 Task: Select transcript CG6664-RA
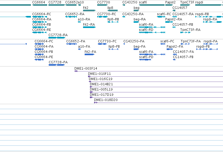39,22
